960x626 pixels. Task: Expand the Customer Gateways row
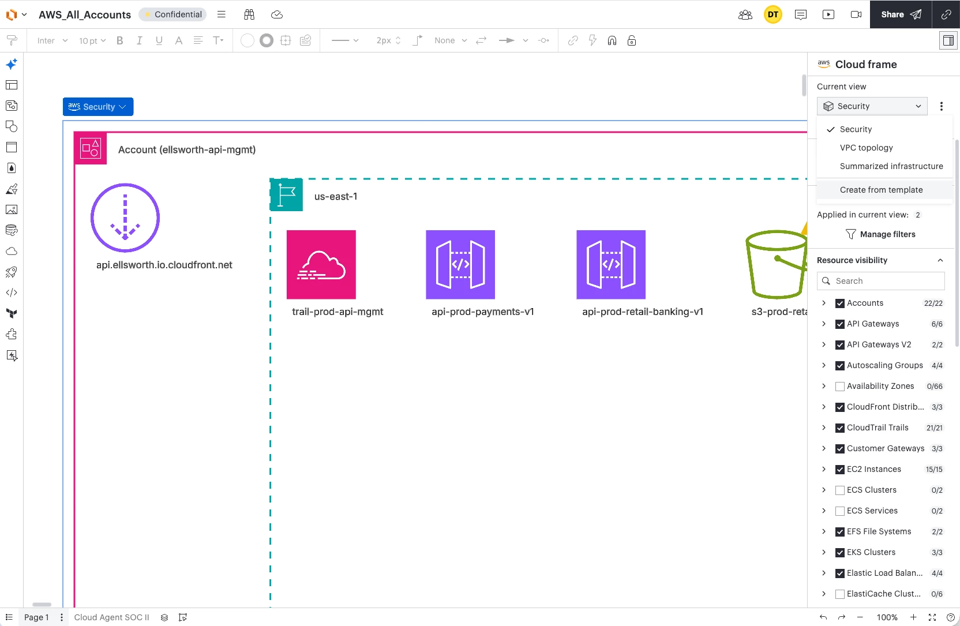[x=824, y=448]
